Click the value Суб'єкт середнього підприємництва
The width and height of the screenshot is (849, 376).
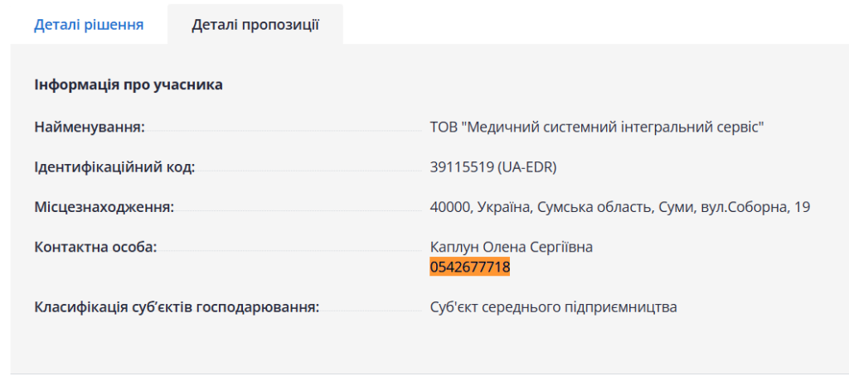tap(554, 307)
